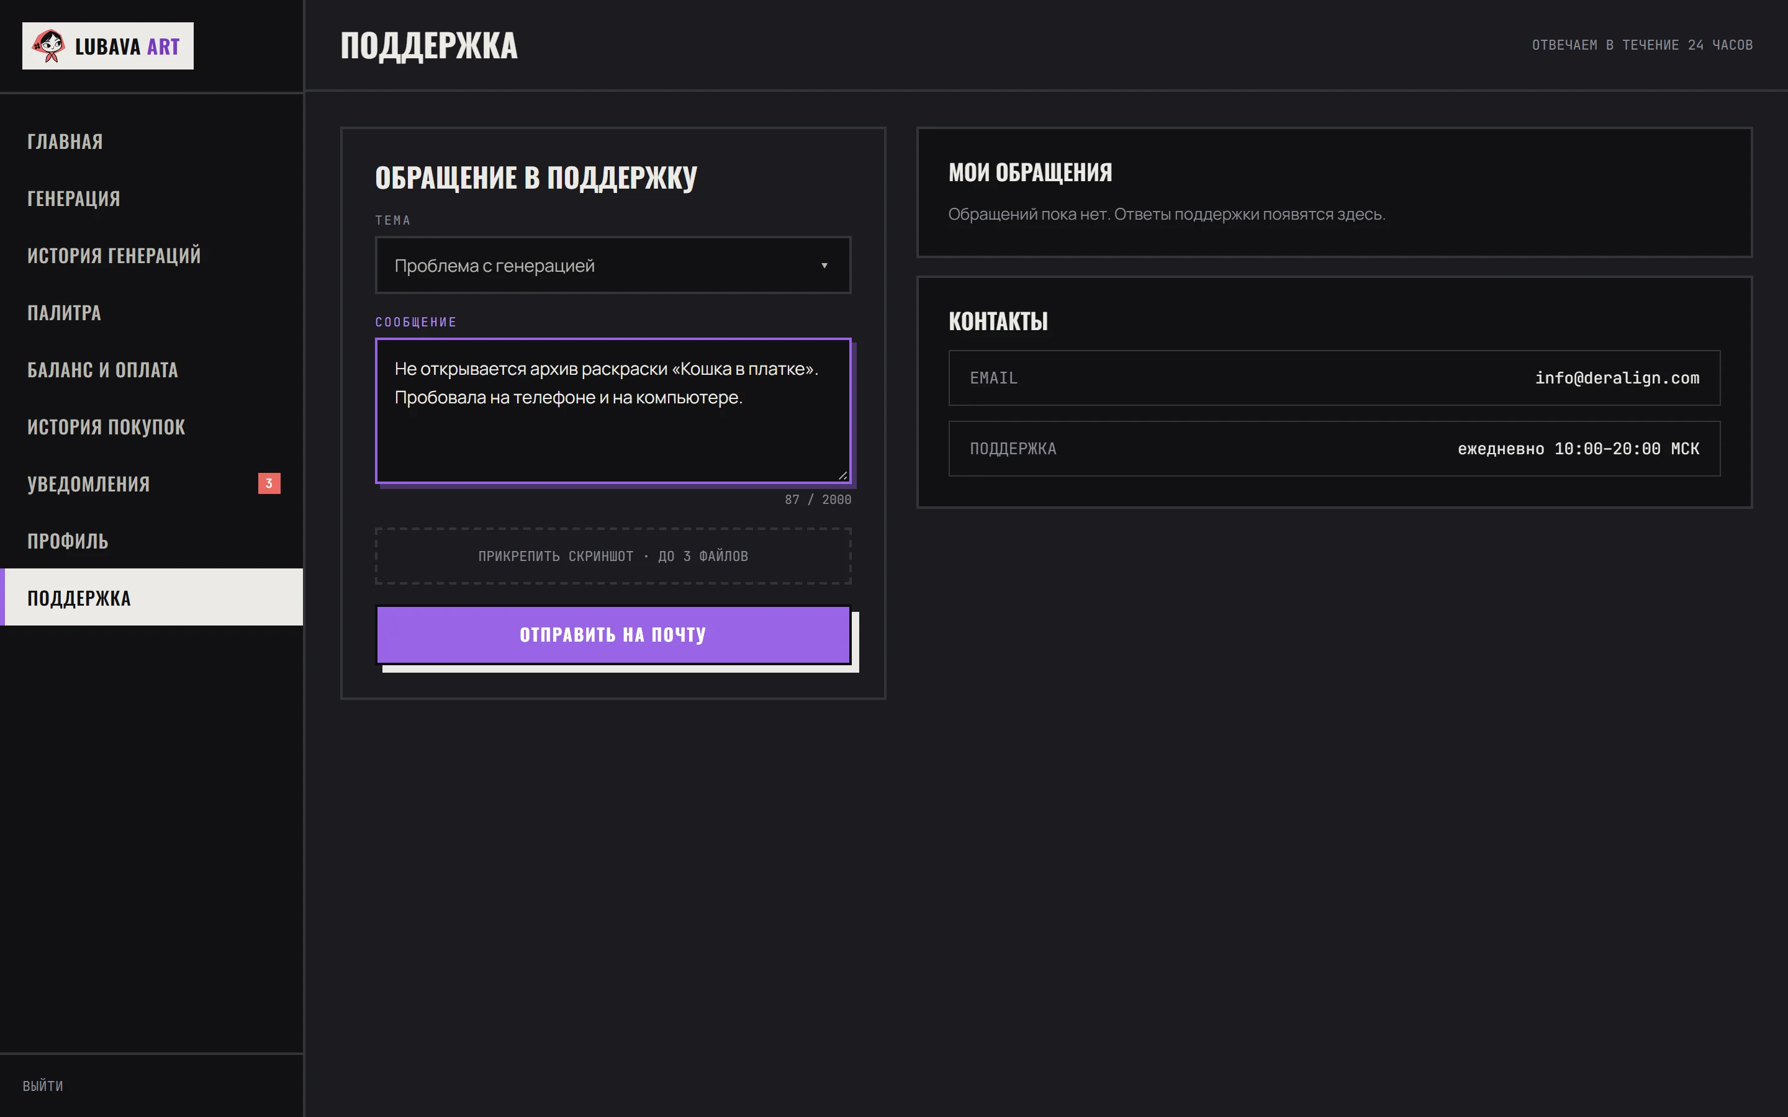Click the Мои обращения heading
This screenshot has height=1117, width=1788.
[1030, 172]
